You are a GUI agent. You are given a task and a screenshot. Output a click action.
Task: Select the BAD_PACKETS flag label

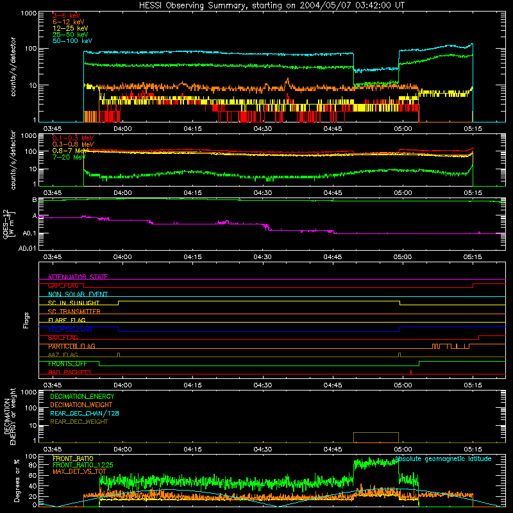70,372
